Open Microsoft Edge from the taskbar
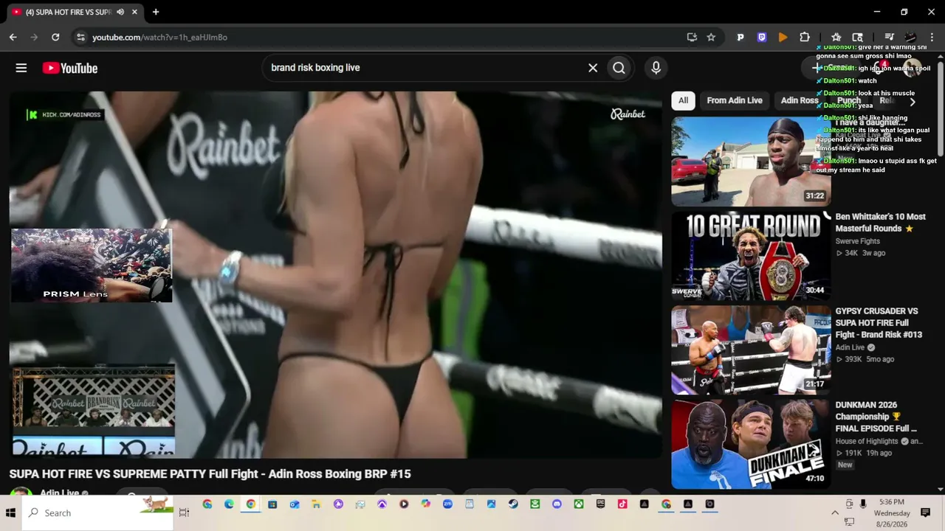The image size is (945, 531). click(x=229, y=504)
